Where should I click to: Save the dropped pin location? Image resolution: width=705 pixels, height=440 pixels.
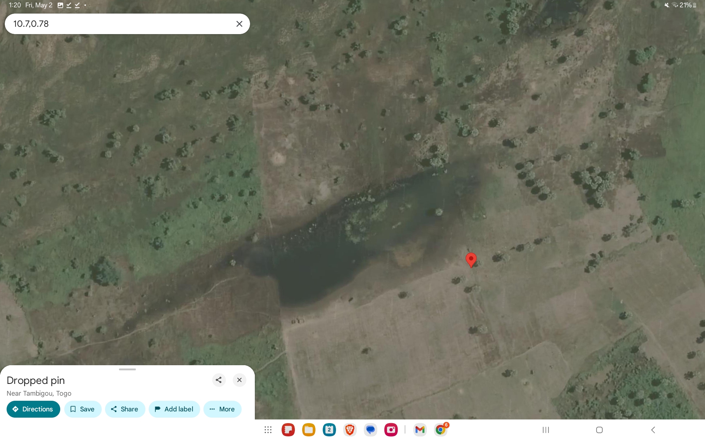tap(83, 409)
